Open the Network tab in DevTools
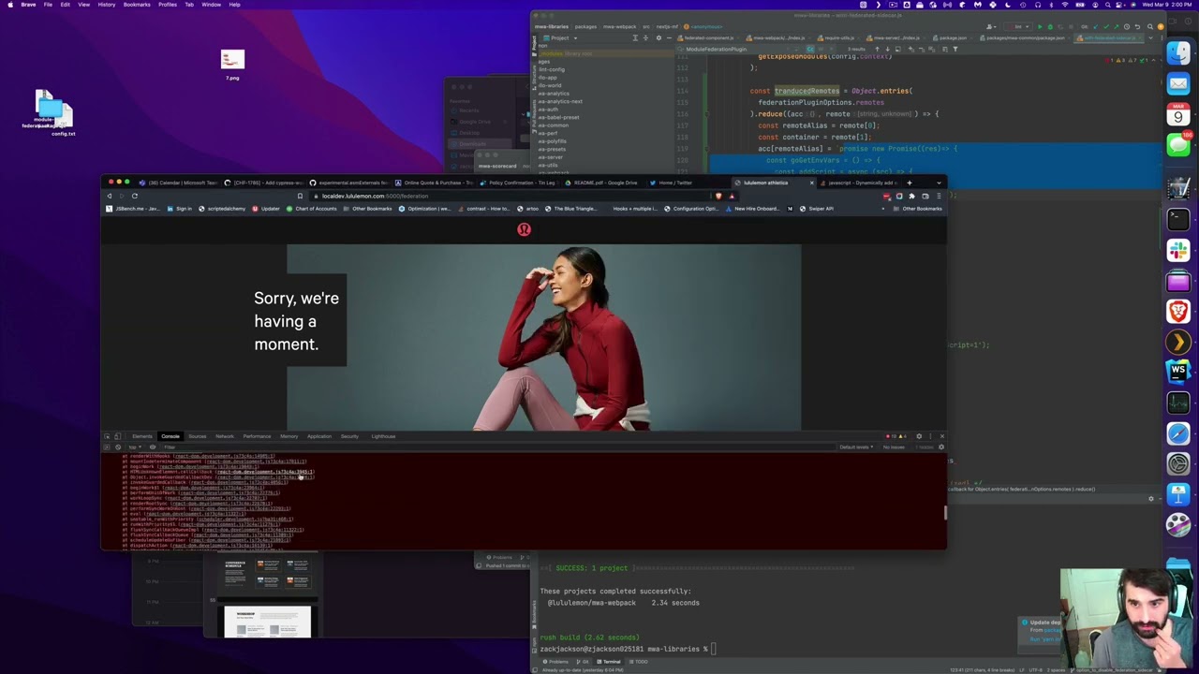The width and height of the screenshot is (1199, 674). click(225, 436)
